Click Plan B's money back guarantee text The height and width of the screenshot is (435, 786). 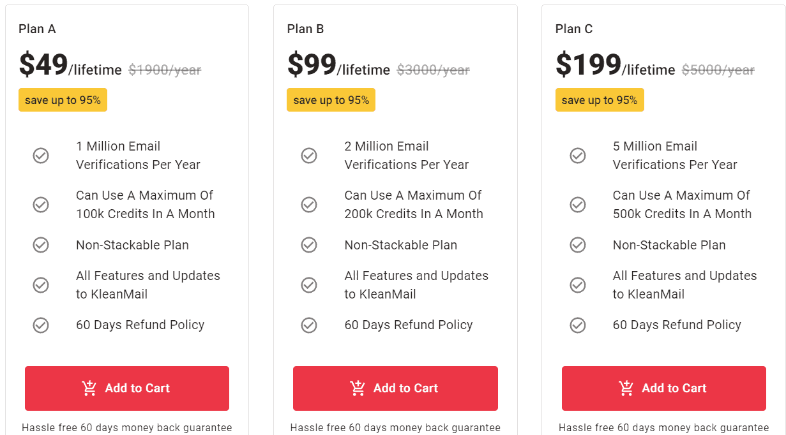pos(395,428)
